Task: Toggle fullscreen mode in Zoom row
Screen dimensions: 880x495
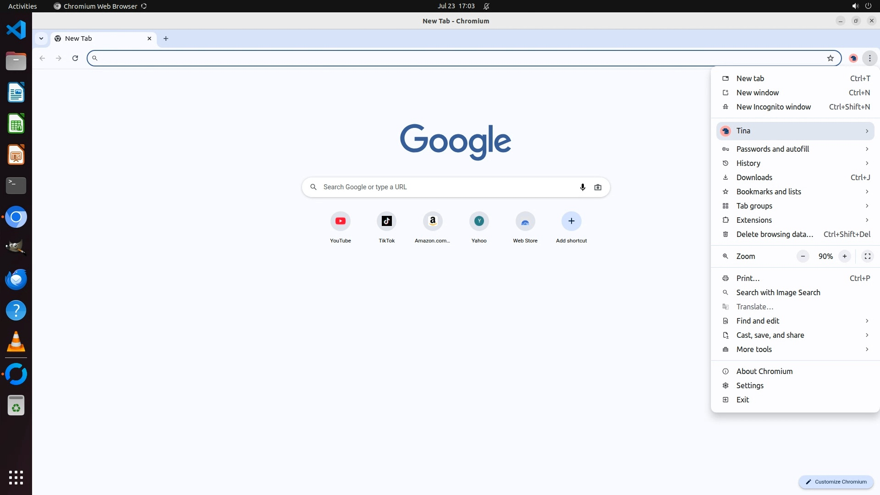Action: (867, 256)
